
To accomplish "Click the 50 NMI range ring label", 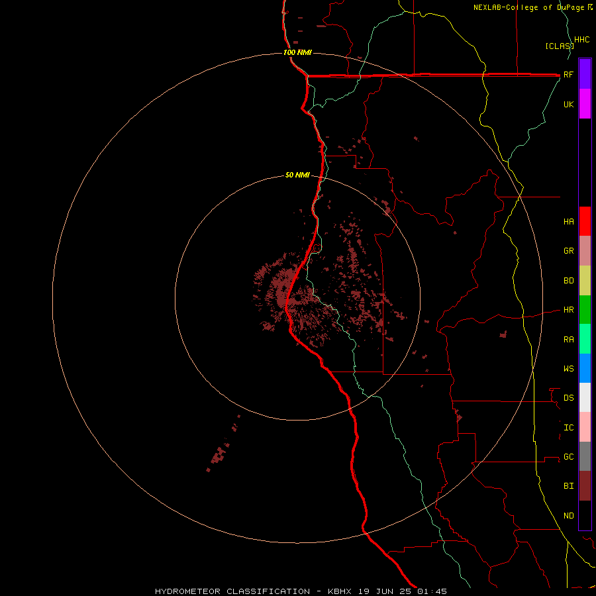I will [x=297, y=175].
